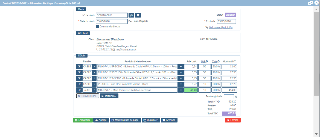Click the ellipsis button on PC-MCB product line
The width and height of the screenshot is (320, 137).
coord(181,84)
